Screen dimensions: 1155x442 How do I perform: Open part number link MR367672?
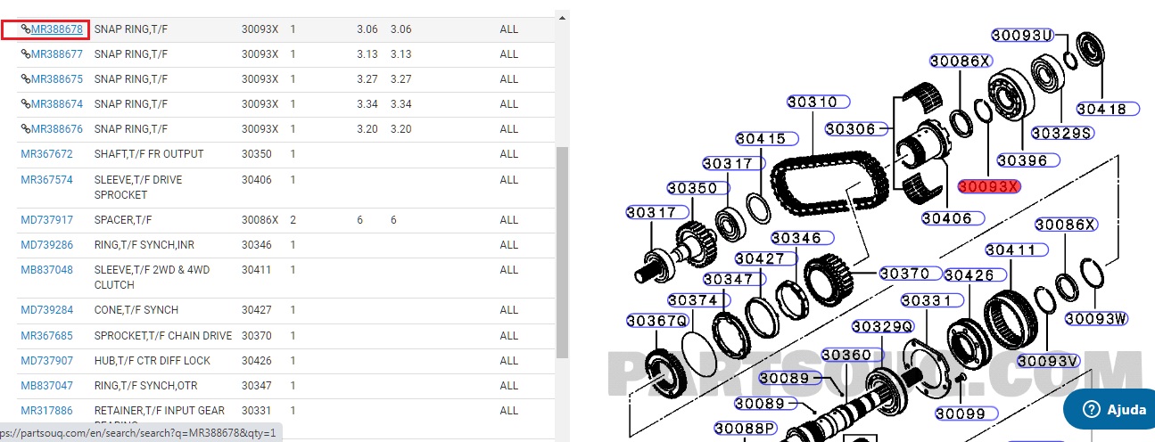(x=46, y=154)
